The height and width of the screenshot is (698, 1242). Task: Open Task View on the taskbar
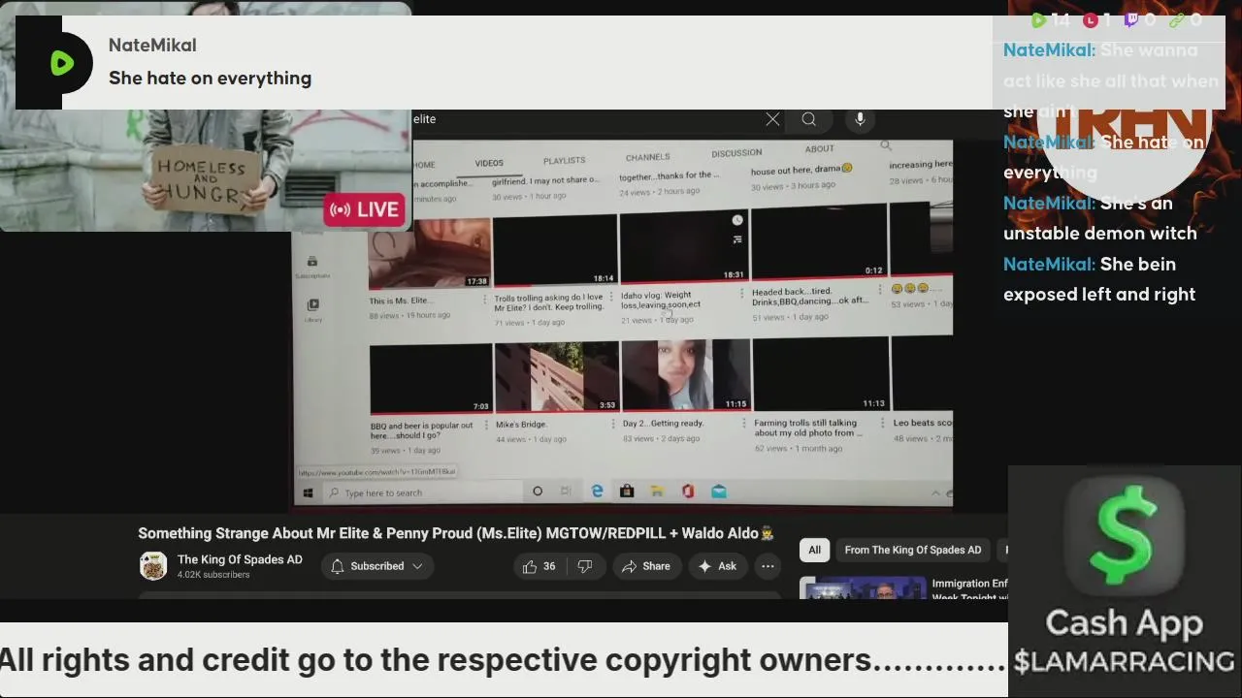tap(566, 492)
